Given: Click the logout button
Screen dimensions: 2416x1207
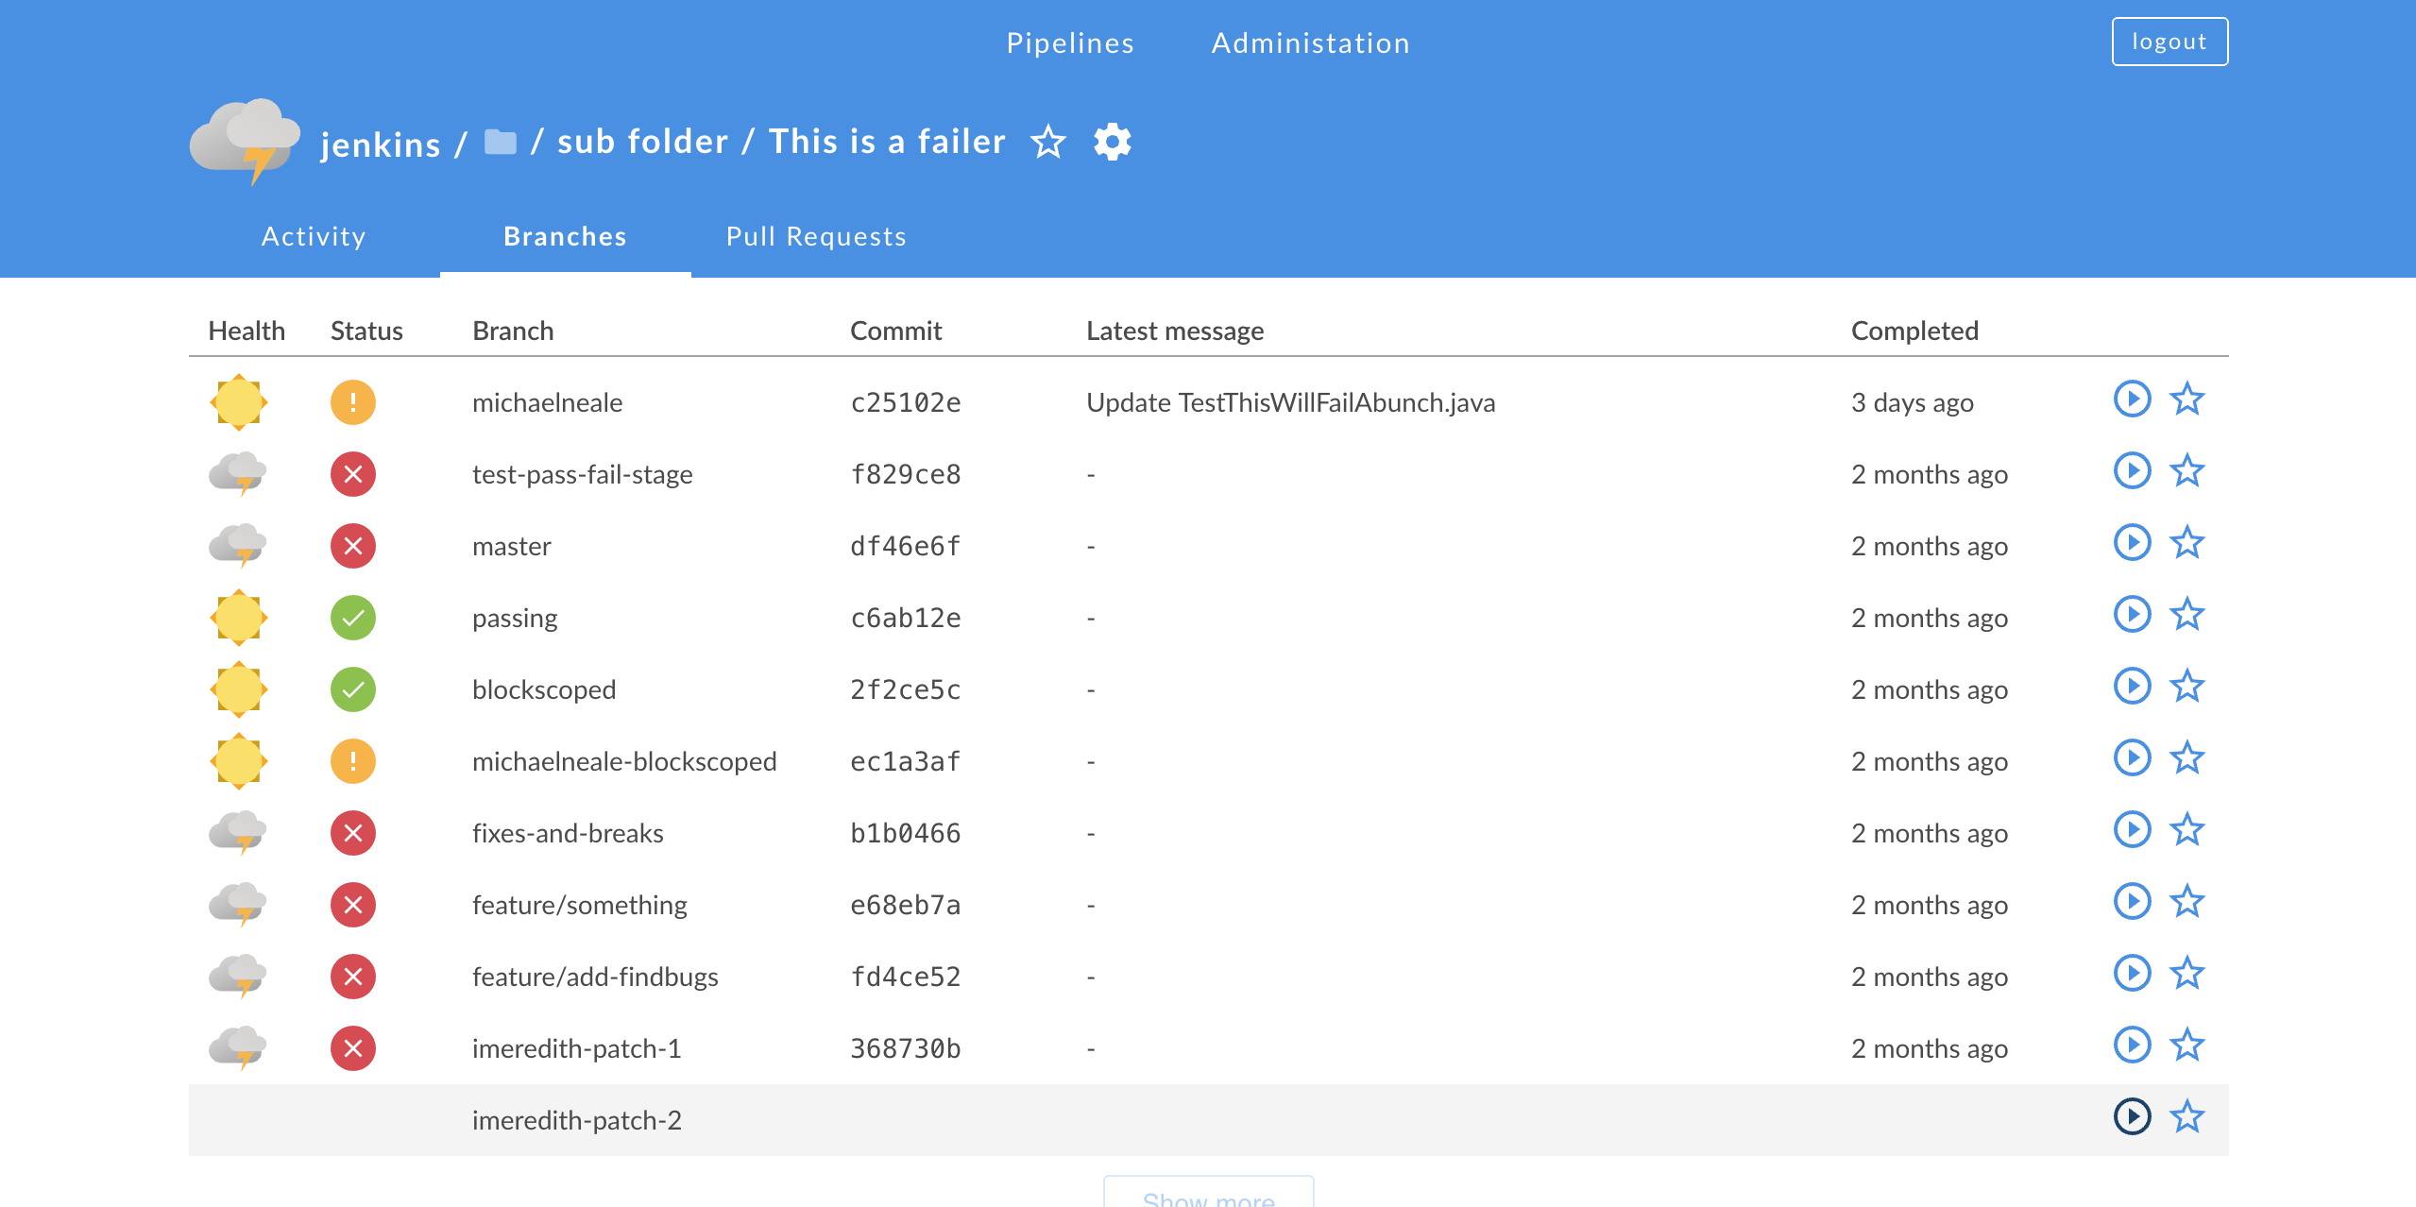Looking at the screenshot, I should (2169, 42).
